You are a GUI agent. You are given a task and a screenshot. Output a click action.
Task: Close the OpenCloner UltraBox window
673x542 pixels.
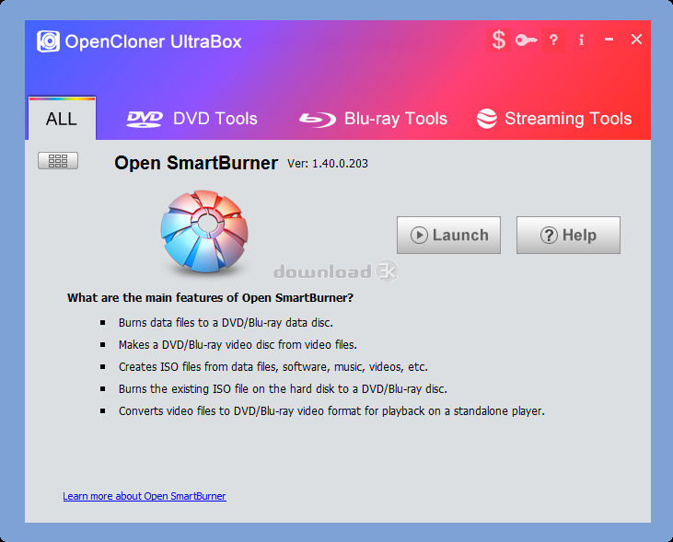point(636,40)
